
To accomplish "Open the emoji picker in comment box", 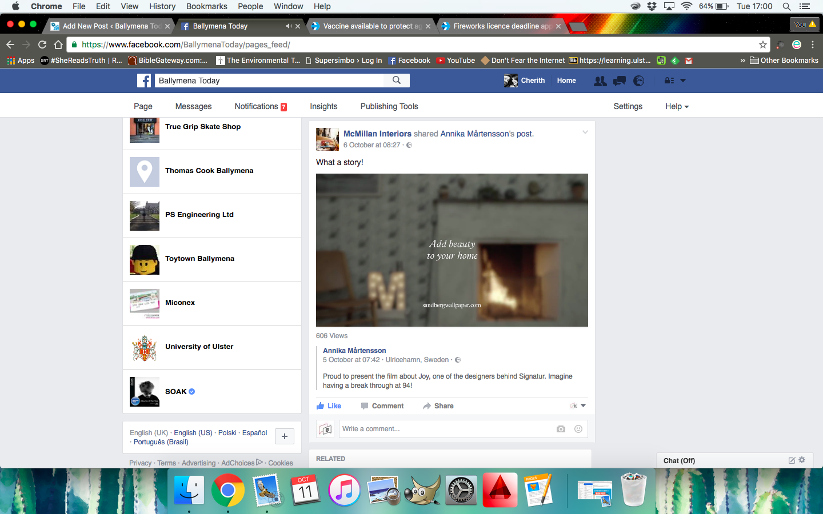I will click(578, 429).
